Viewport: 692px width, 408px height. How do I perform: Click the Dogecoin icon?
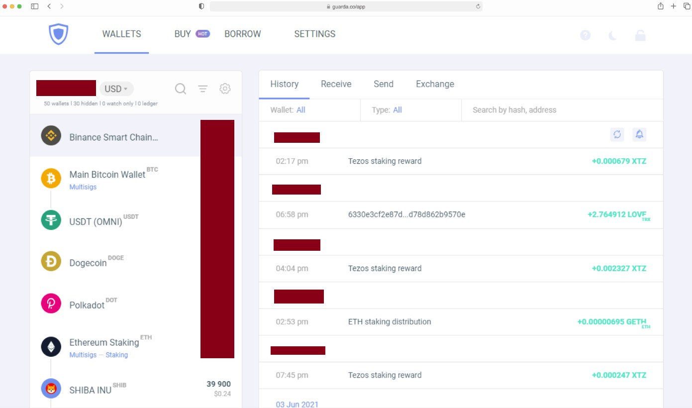[51, 261]
